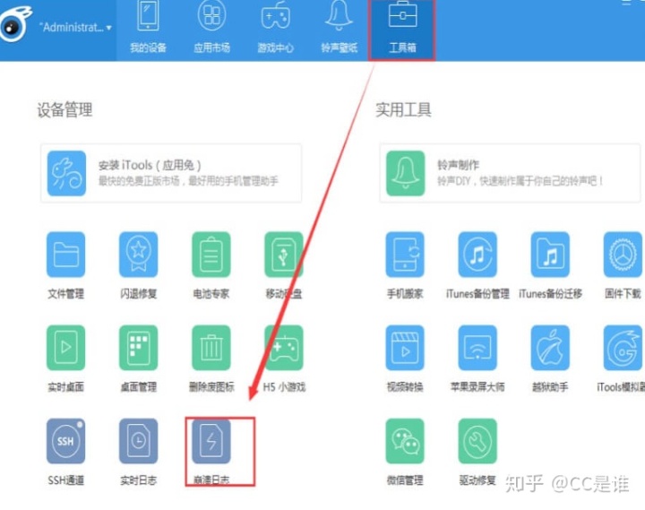Open 视频转换 video converter

[x=405, y=348]
